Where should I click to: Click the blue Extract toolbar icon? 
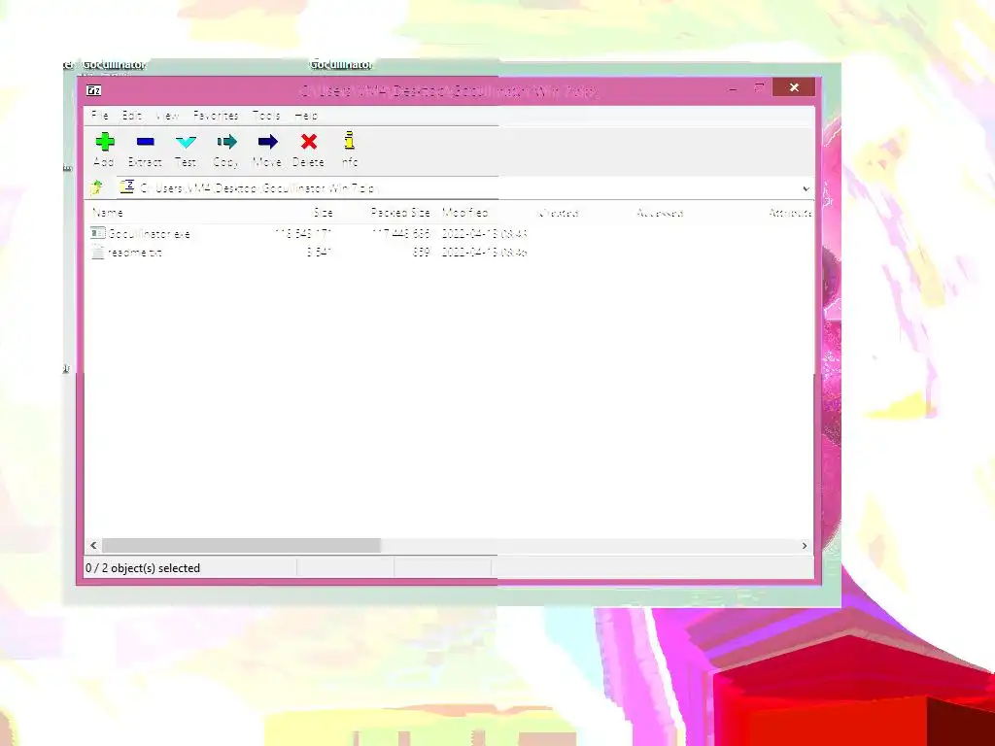tap(146, 142)
